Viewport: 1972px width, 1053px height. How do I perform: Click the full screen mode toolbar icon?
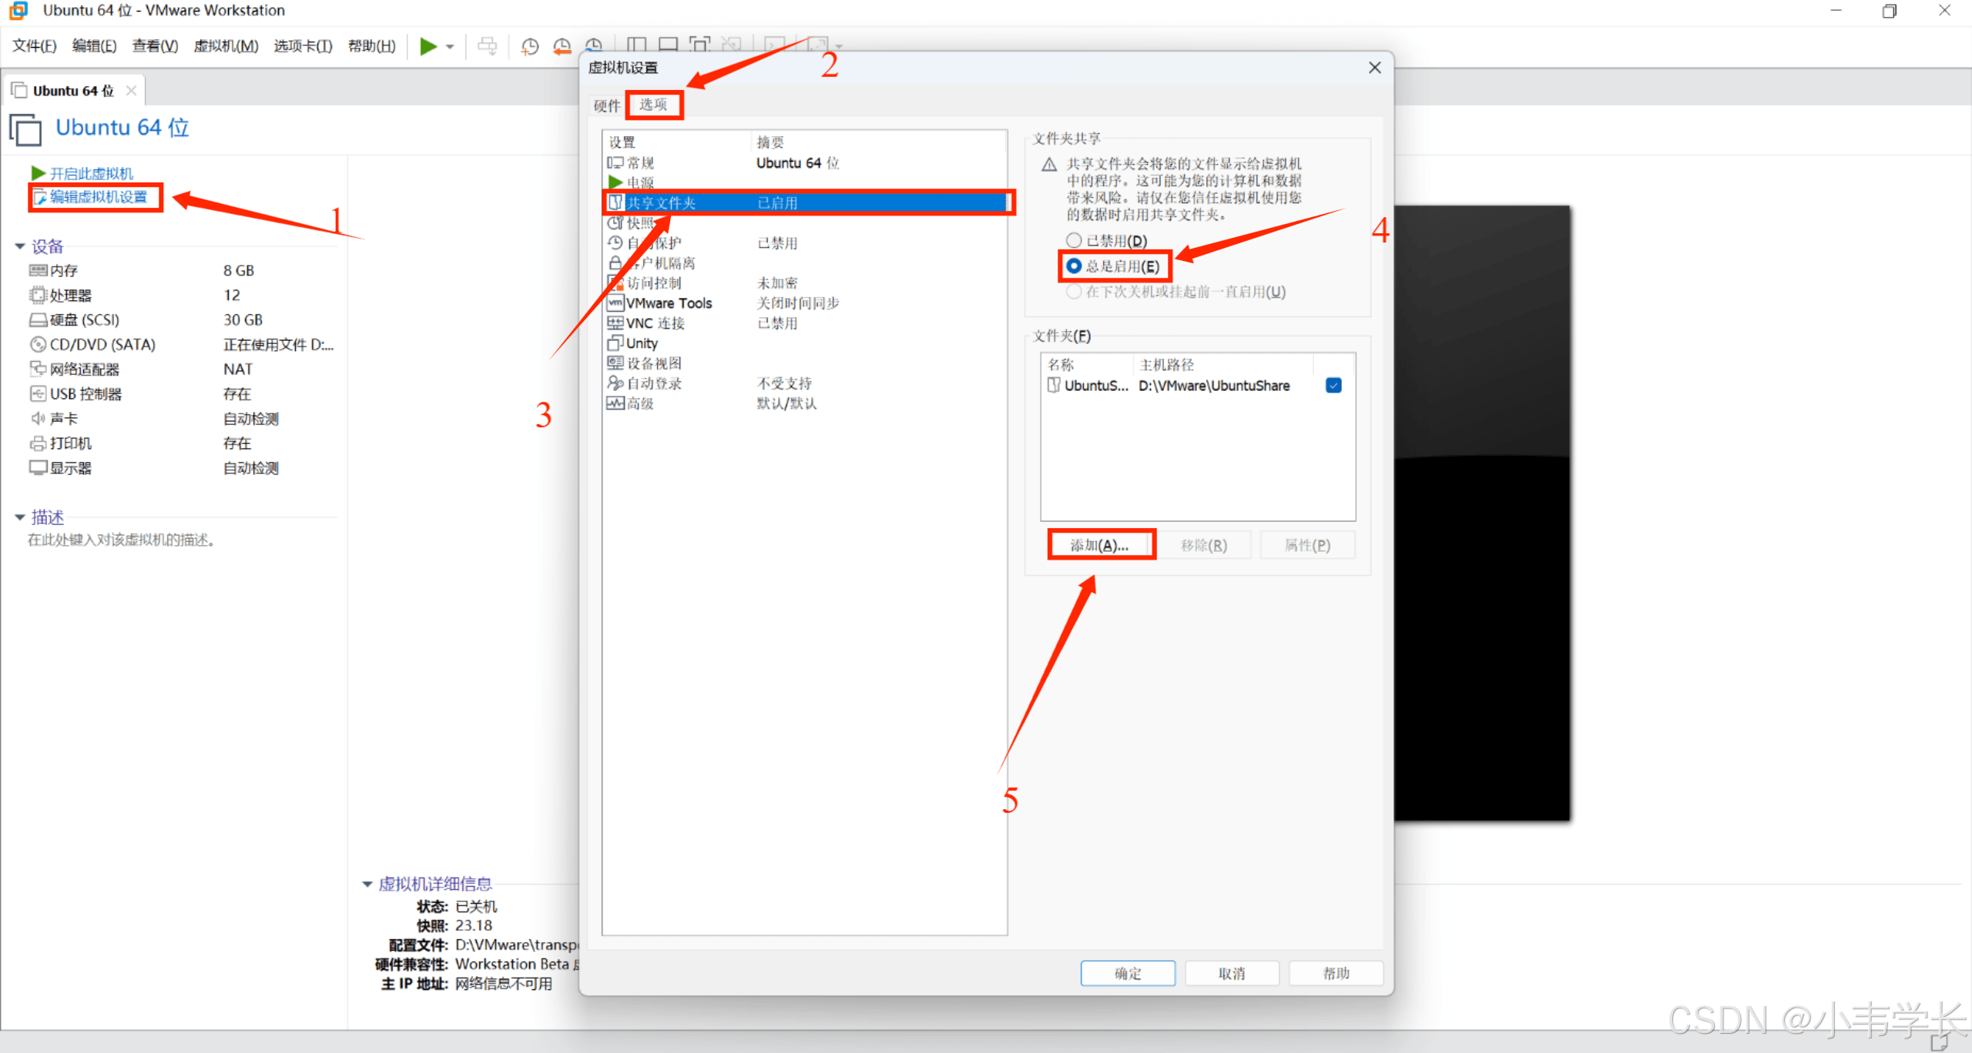point(699,45)
